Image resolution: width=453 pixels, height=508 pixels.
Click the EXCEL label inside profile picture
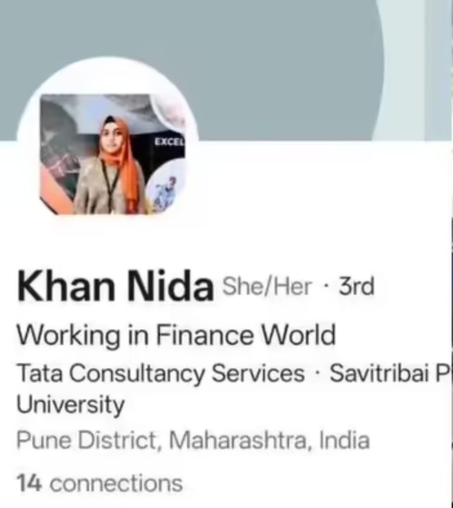[170, 141]
